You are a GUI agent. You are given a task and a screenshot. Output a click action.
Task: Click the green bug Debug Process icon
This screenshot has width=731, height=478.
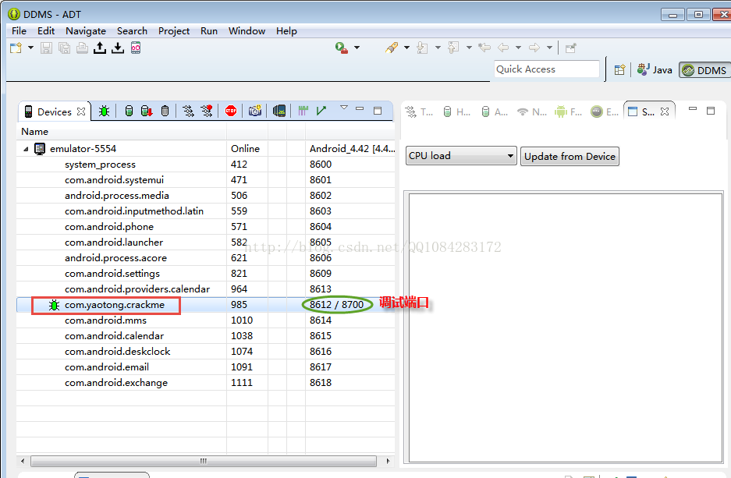point(104,111)
